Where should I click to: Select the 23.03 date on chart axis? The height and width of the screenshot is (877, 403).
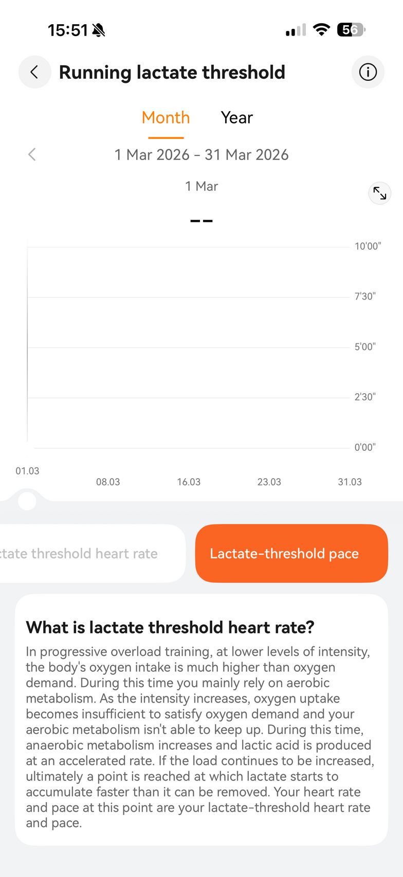click(269, 482)
